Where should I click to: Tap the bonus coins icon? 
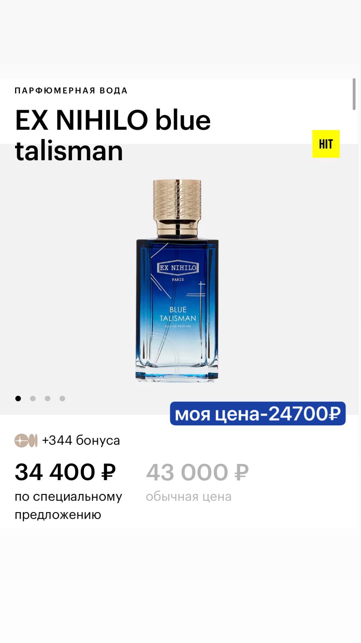coord(26,440)
